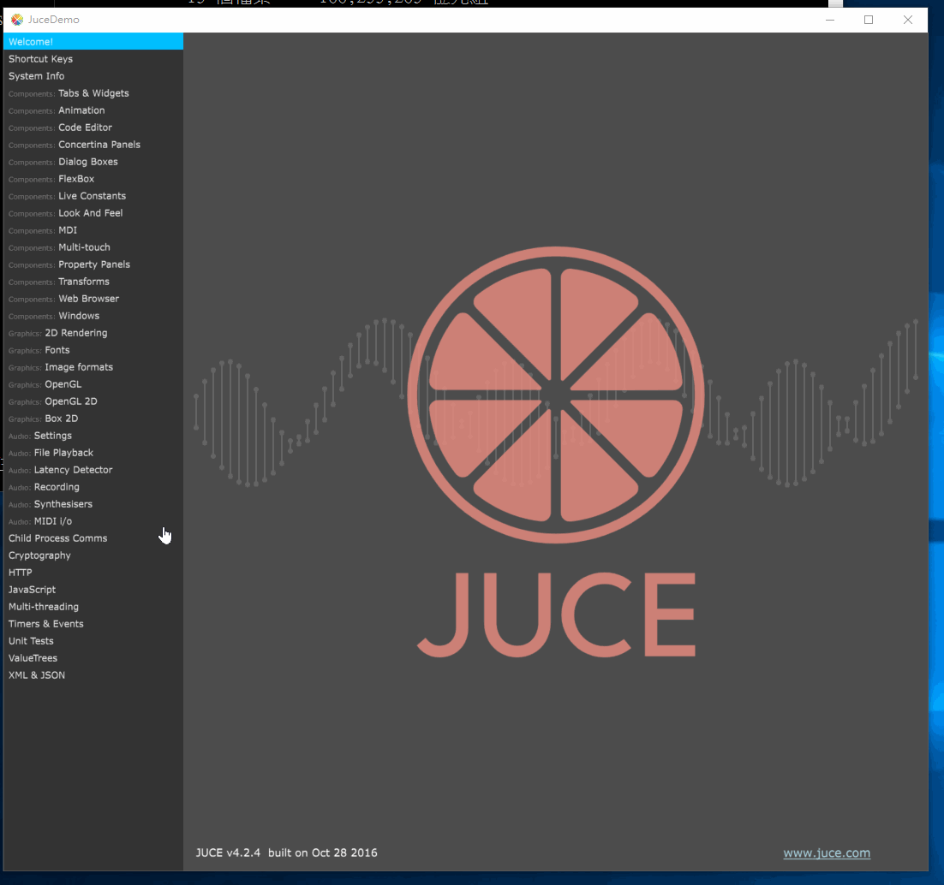Viewport: 944px width, 885px height.
Task: Select JavaScript demo row
Action: 93,591
